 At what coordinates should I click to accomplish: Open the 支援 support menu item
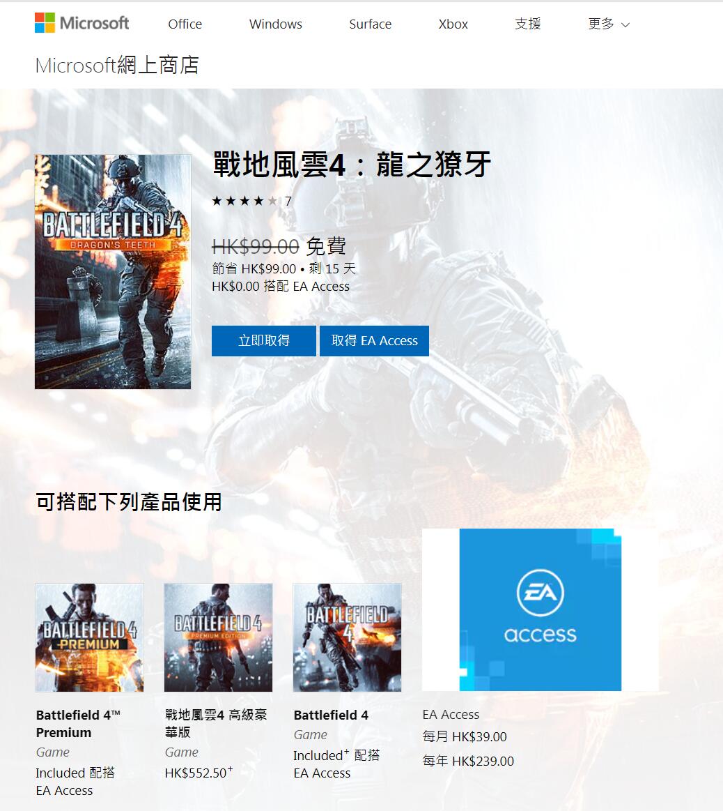coord(528,24)
